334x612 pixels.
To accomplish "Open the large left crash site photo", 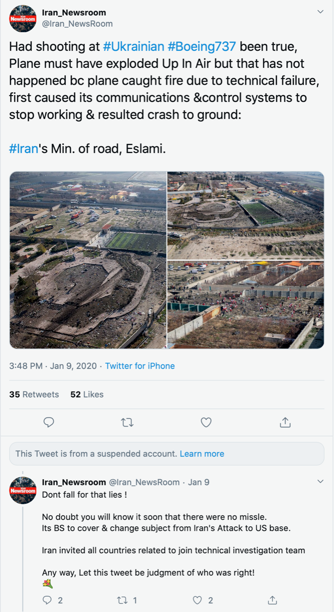I will coord(88,260).
